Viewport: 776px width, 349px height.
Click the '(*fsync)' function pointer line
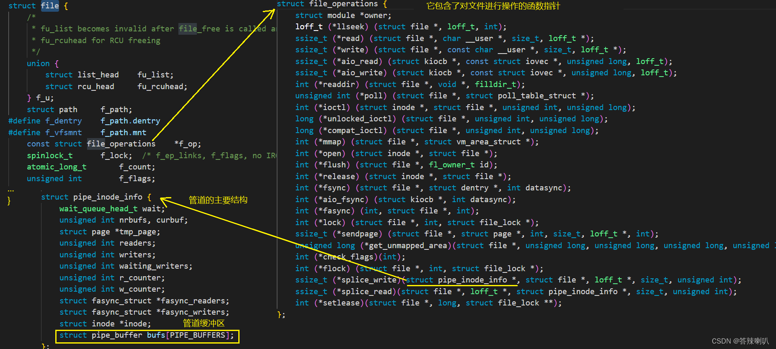[x=433, y=188]
